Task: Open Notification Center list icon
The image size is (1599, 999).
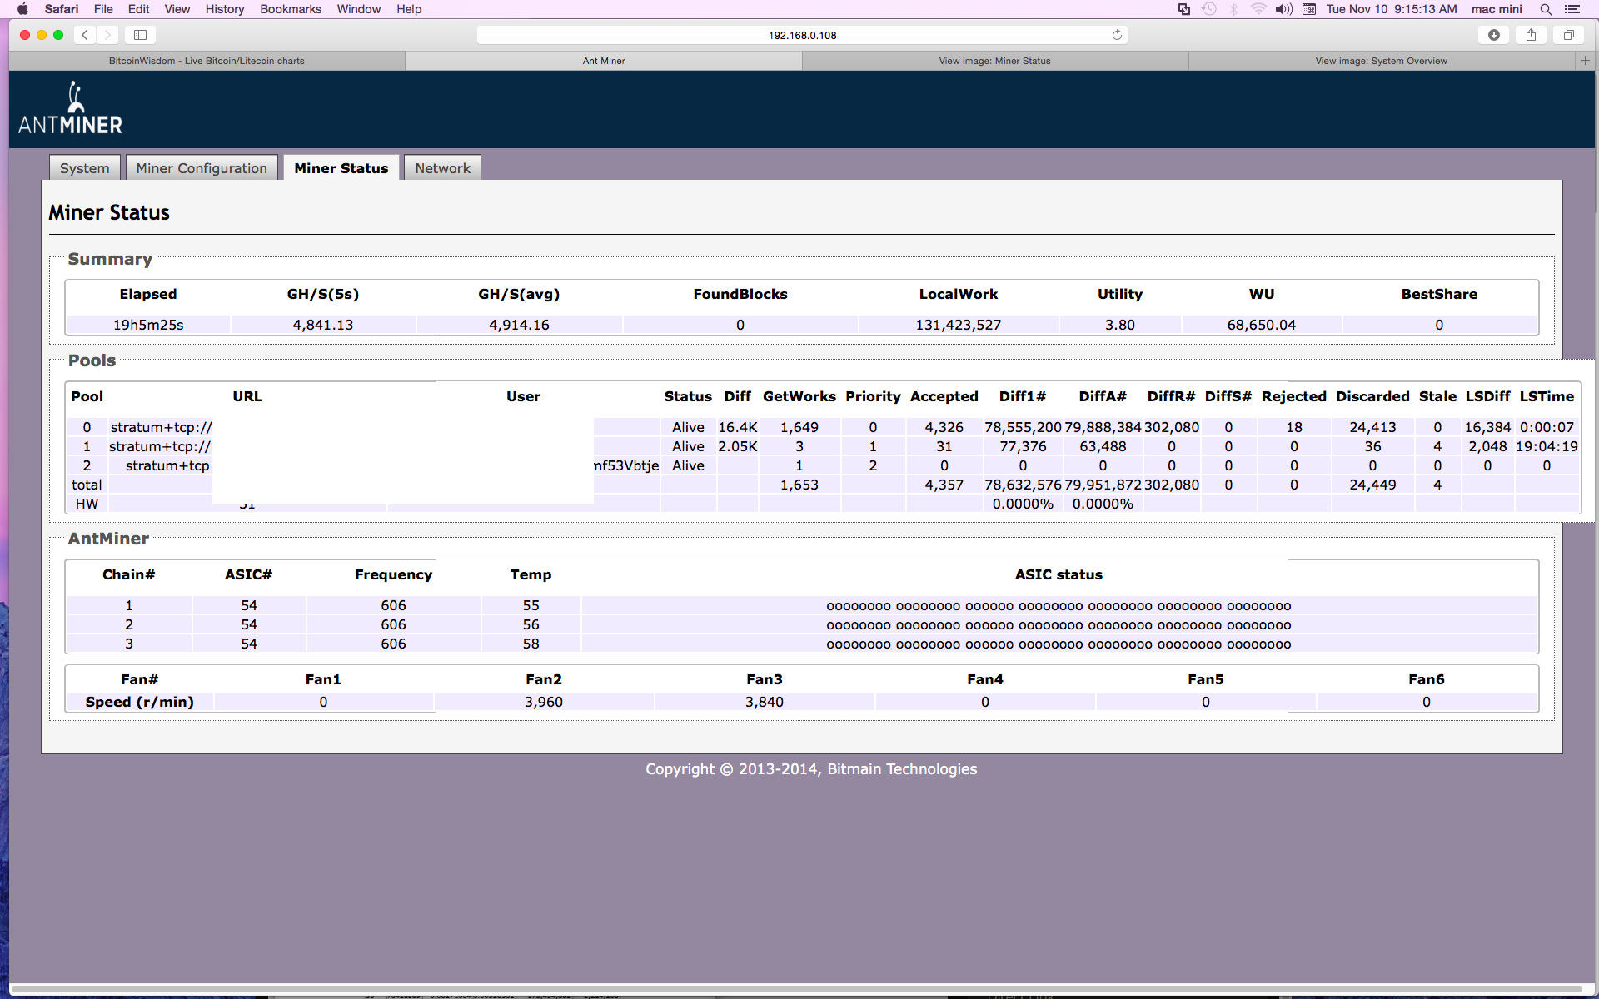Action: pos(1572,9)
